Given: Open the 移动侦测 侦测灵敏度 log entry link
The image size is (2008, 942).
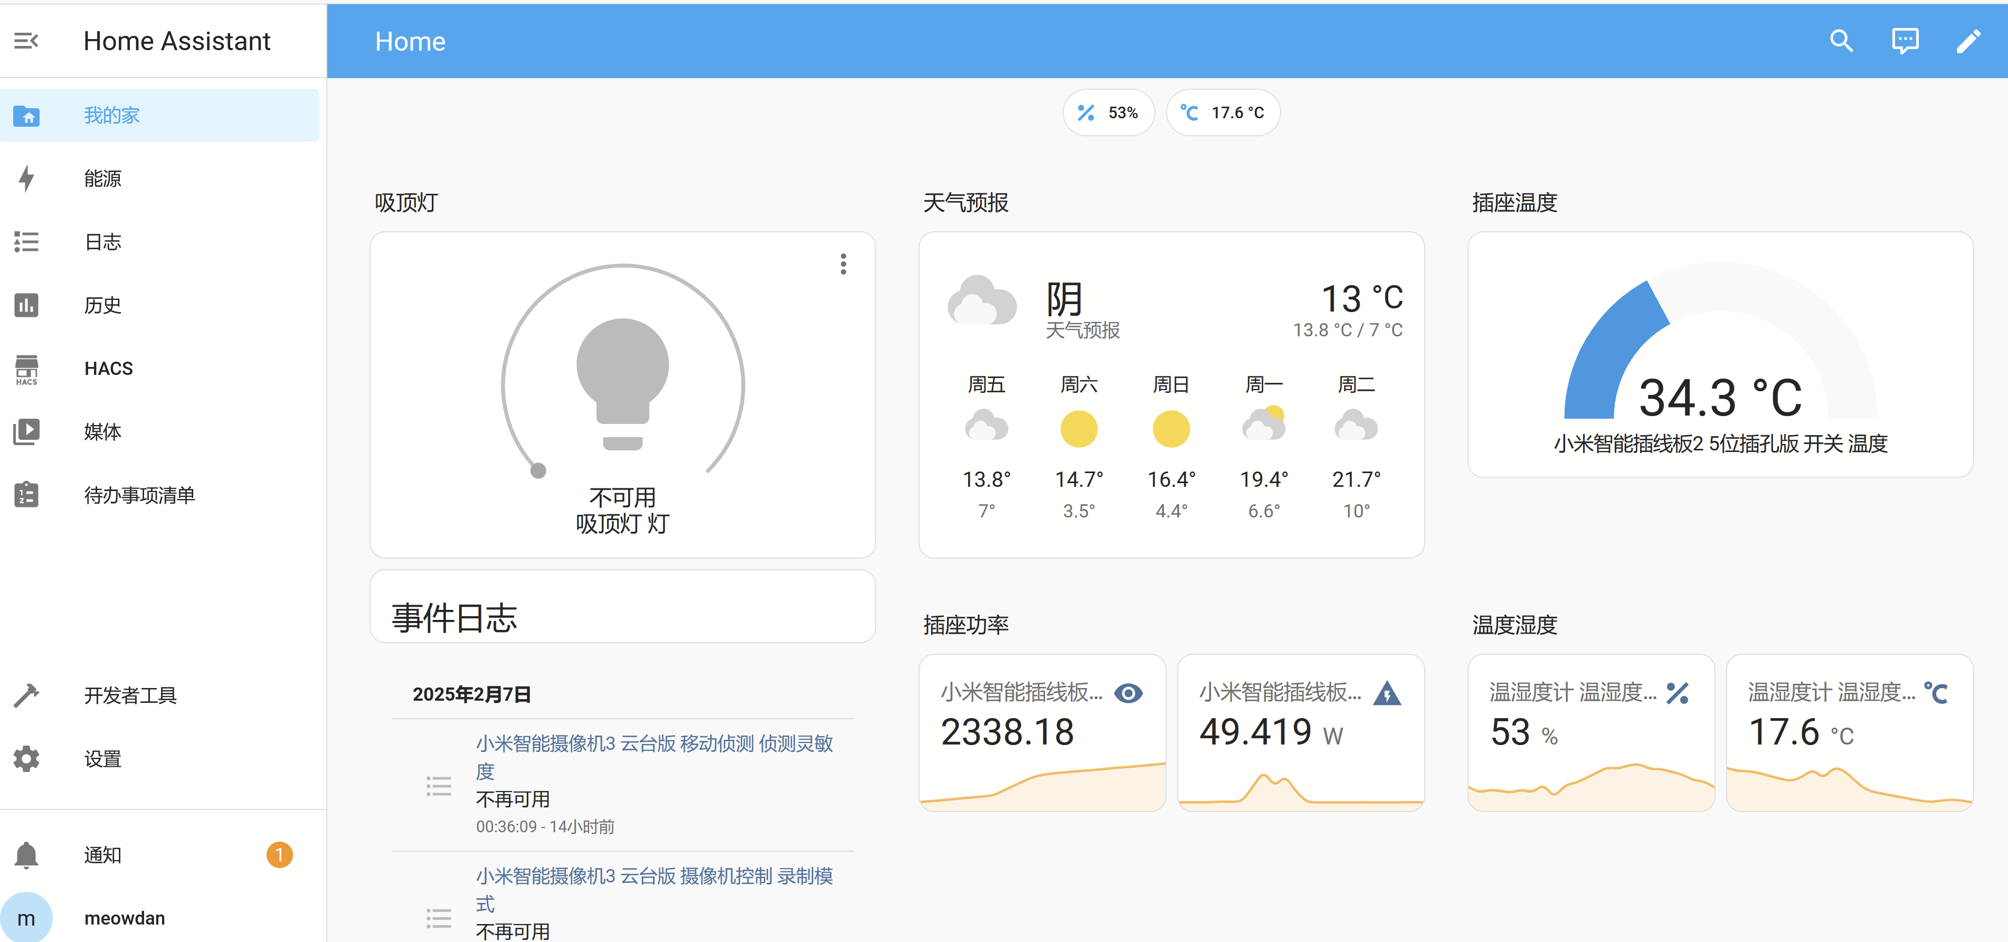Looking at the screenshot, I should tap(655, 757).
